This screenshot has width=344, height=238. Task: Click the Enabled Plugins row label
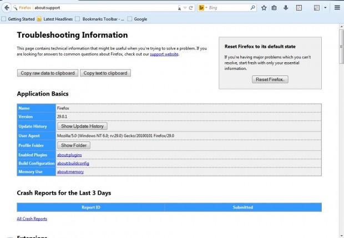pos(33,155)
